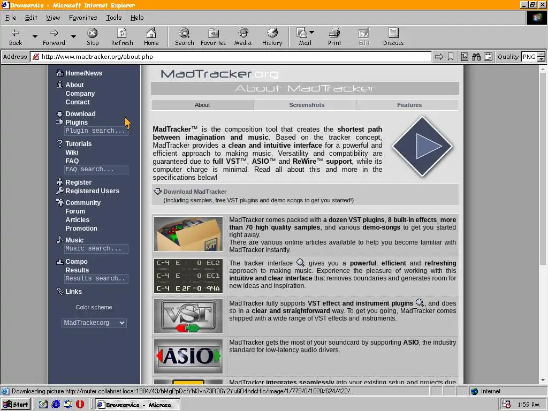Image resolution: width=548 pixels, height=411 pixels.
Task: Open the Home/News sidebar link
Action: [x=83, y=73]
